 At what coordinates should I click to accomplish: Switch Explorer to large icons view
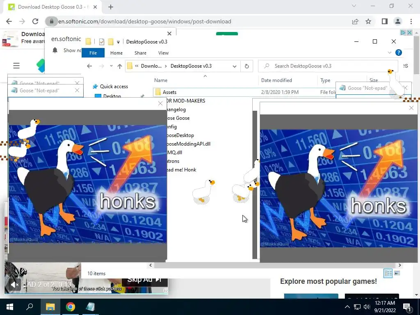[397, 273]
